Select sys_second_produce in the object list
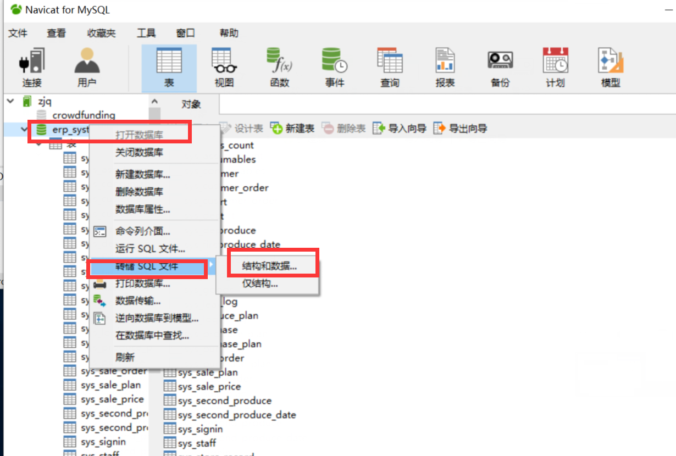Image resolution: width=676 pixels, height=456 pixels. tap(225, 401)
